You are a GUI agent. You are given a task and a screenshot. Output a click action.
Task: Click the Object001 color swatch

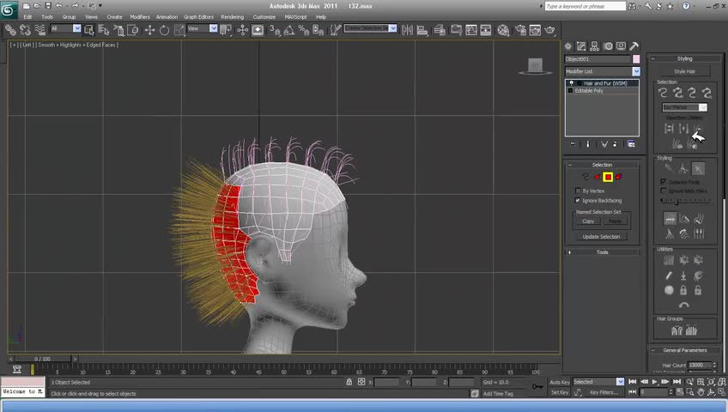[x=636, y=59]
